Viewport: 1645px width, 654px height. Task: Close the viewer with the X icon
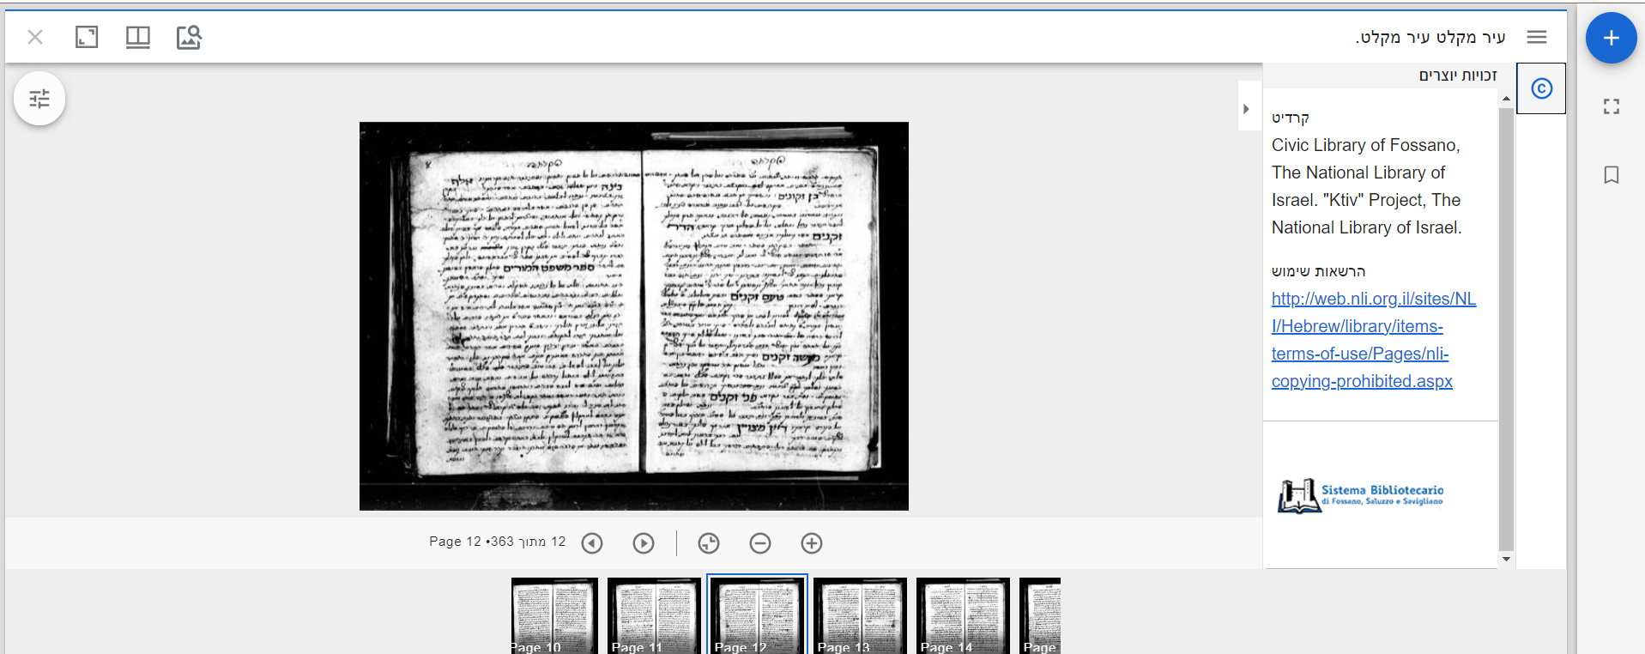pos(35,37)
